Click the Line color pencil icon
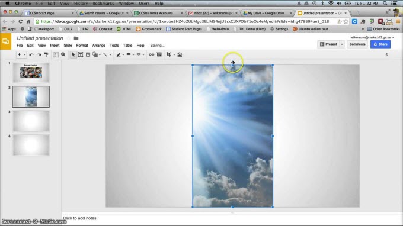403x226 pixels. [x=119, y=54]
